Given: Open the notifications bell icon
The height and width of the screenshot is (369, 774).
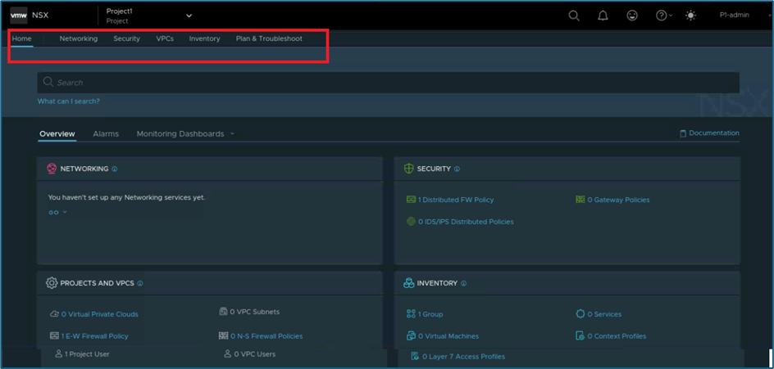Looking at the screenshot, I should click(x=603, y=16).
